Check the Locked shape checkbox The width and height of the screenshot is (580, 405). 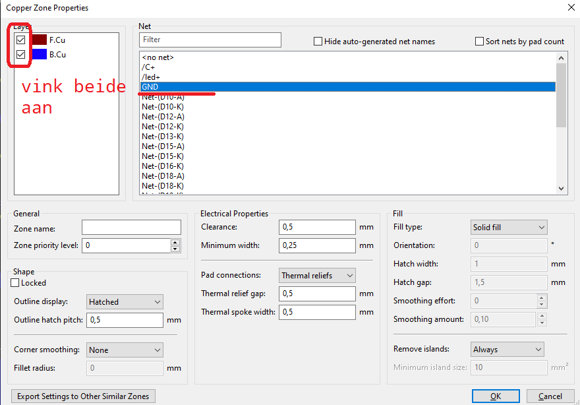(16, 283)
